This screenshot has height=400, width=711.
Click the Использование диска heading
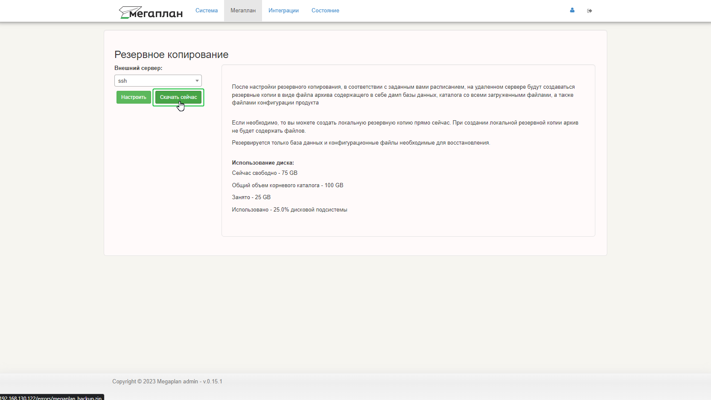pos(263,163)
